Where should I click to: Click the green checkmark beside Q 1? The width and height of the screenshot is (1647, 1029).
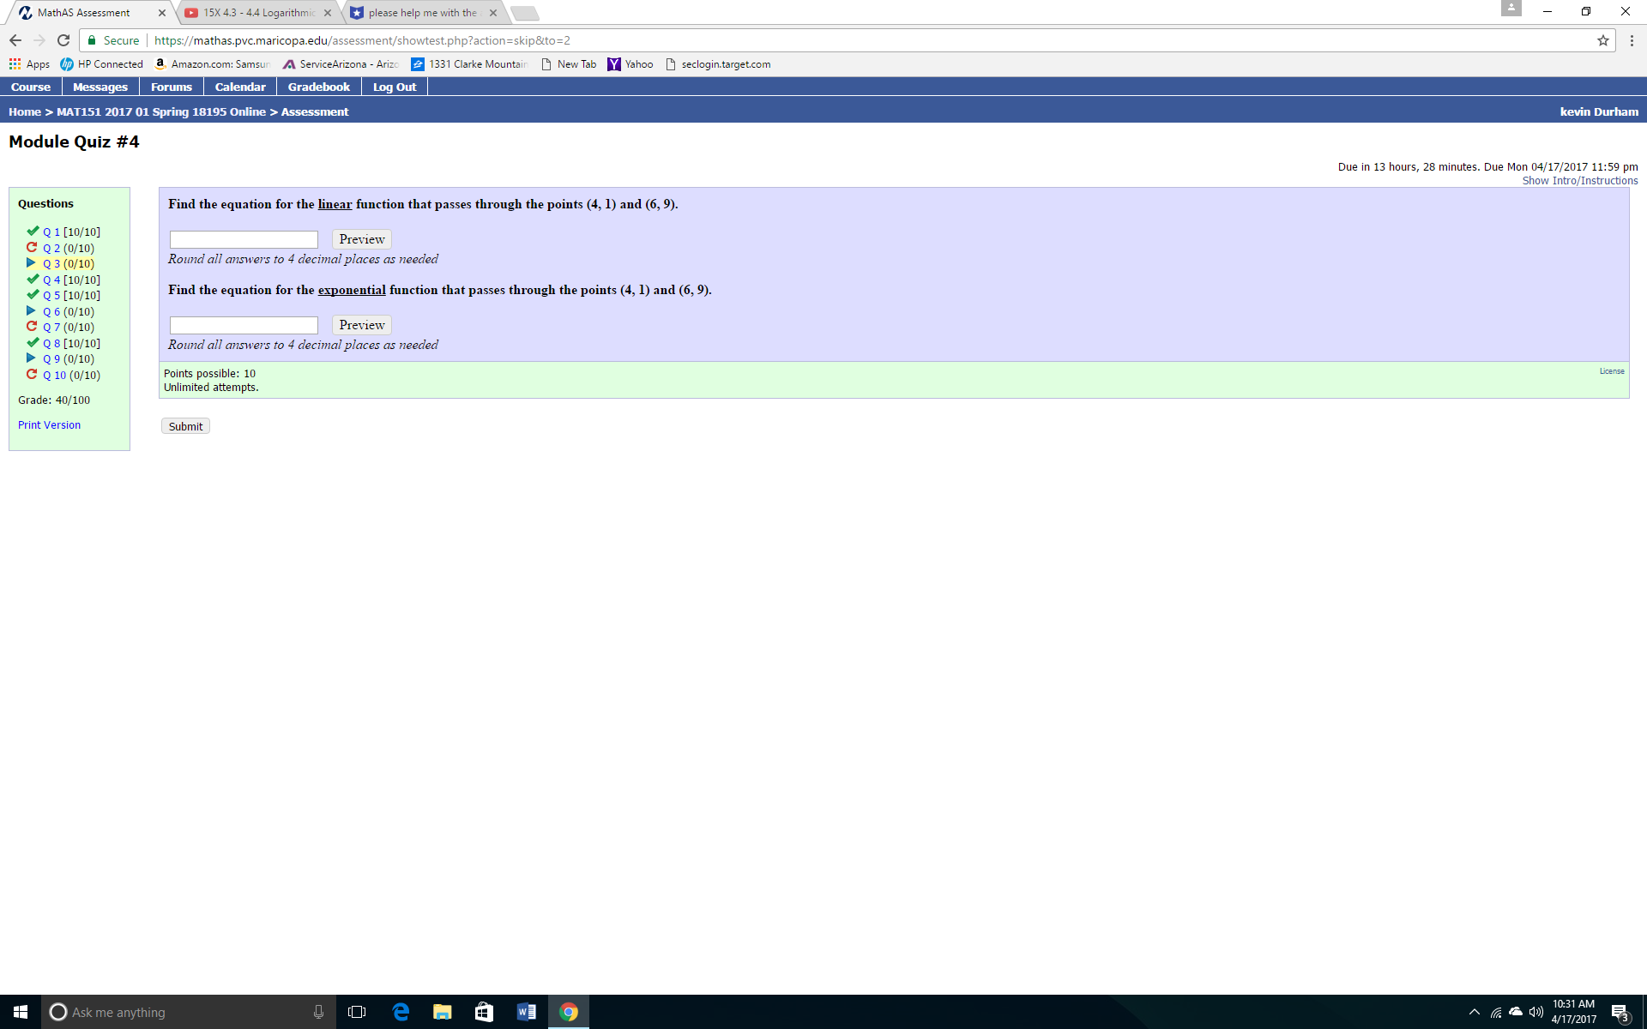click(x=33, y=230)
